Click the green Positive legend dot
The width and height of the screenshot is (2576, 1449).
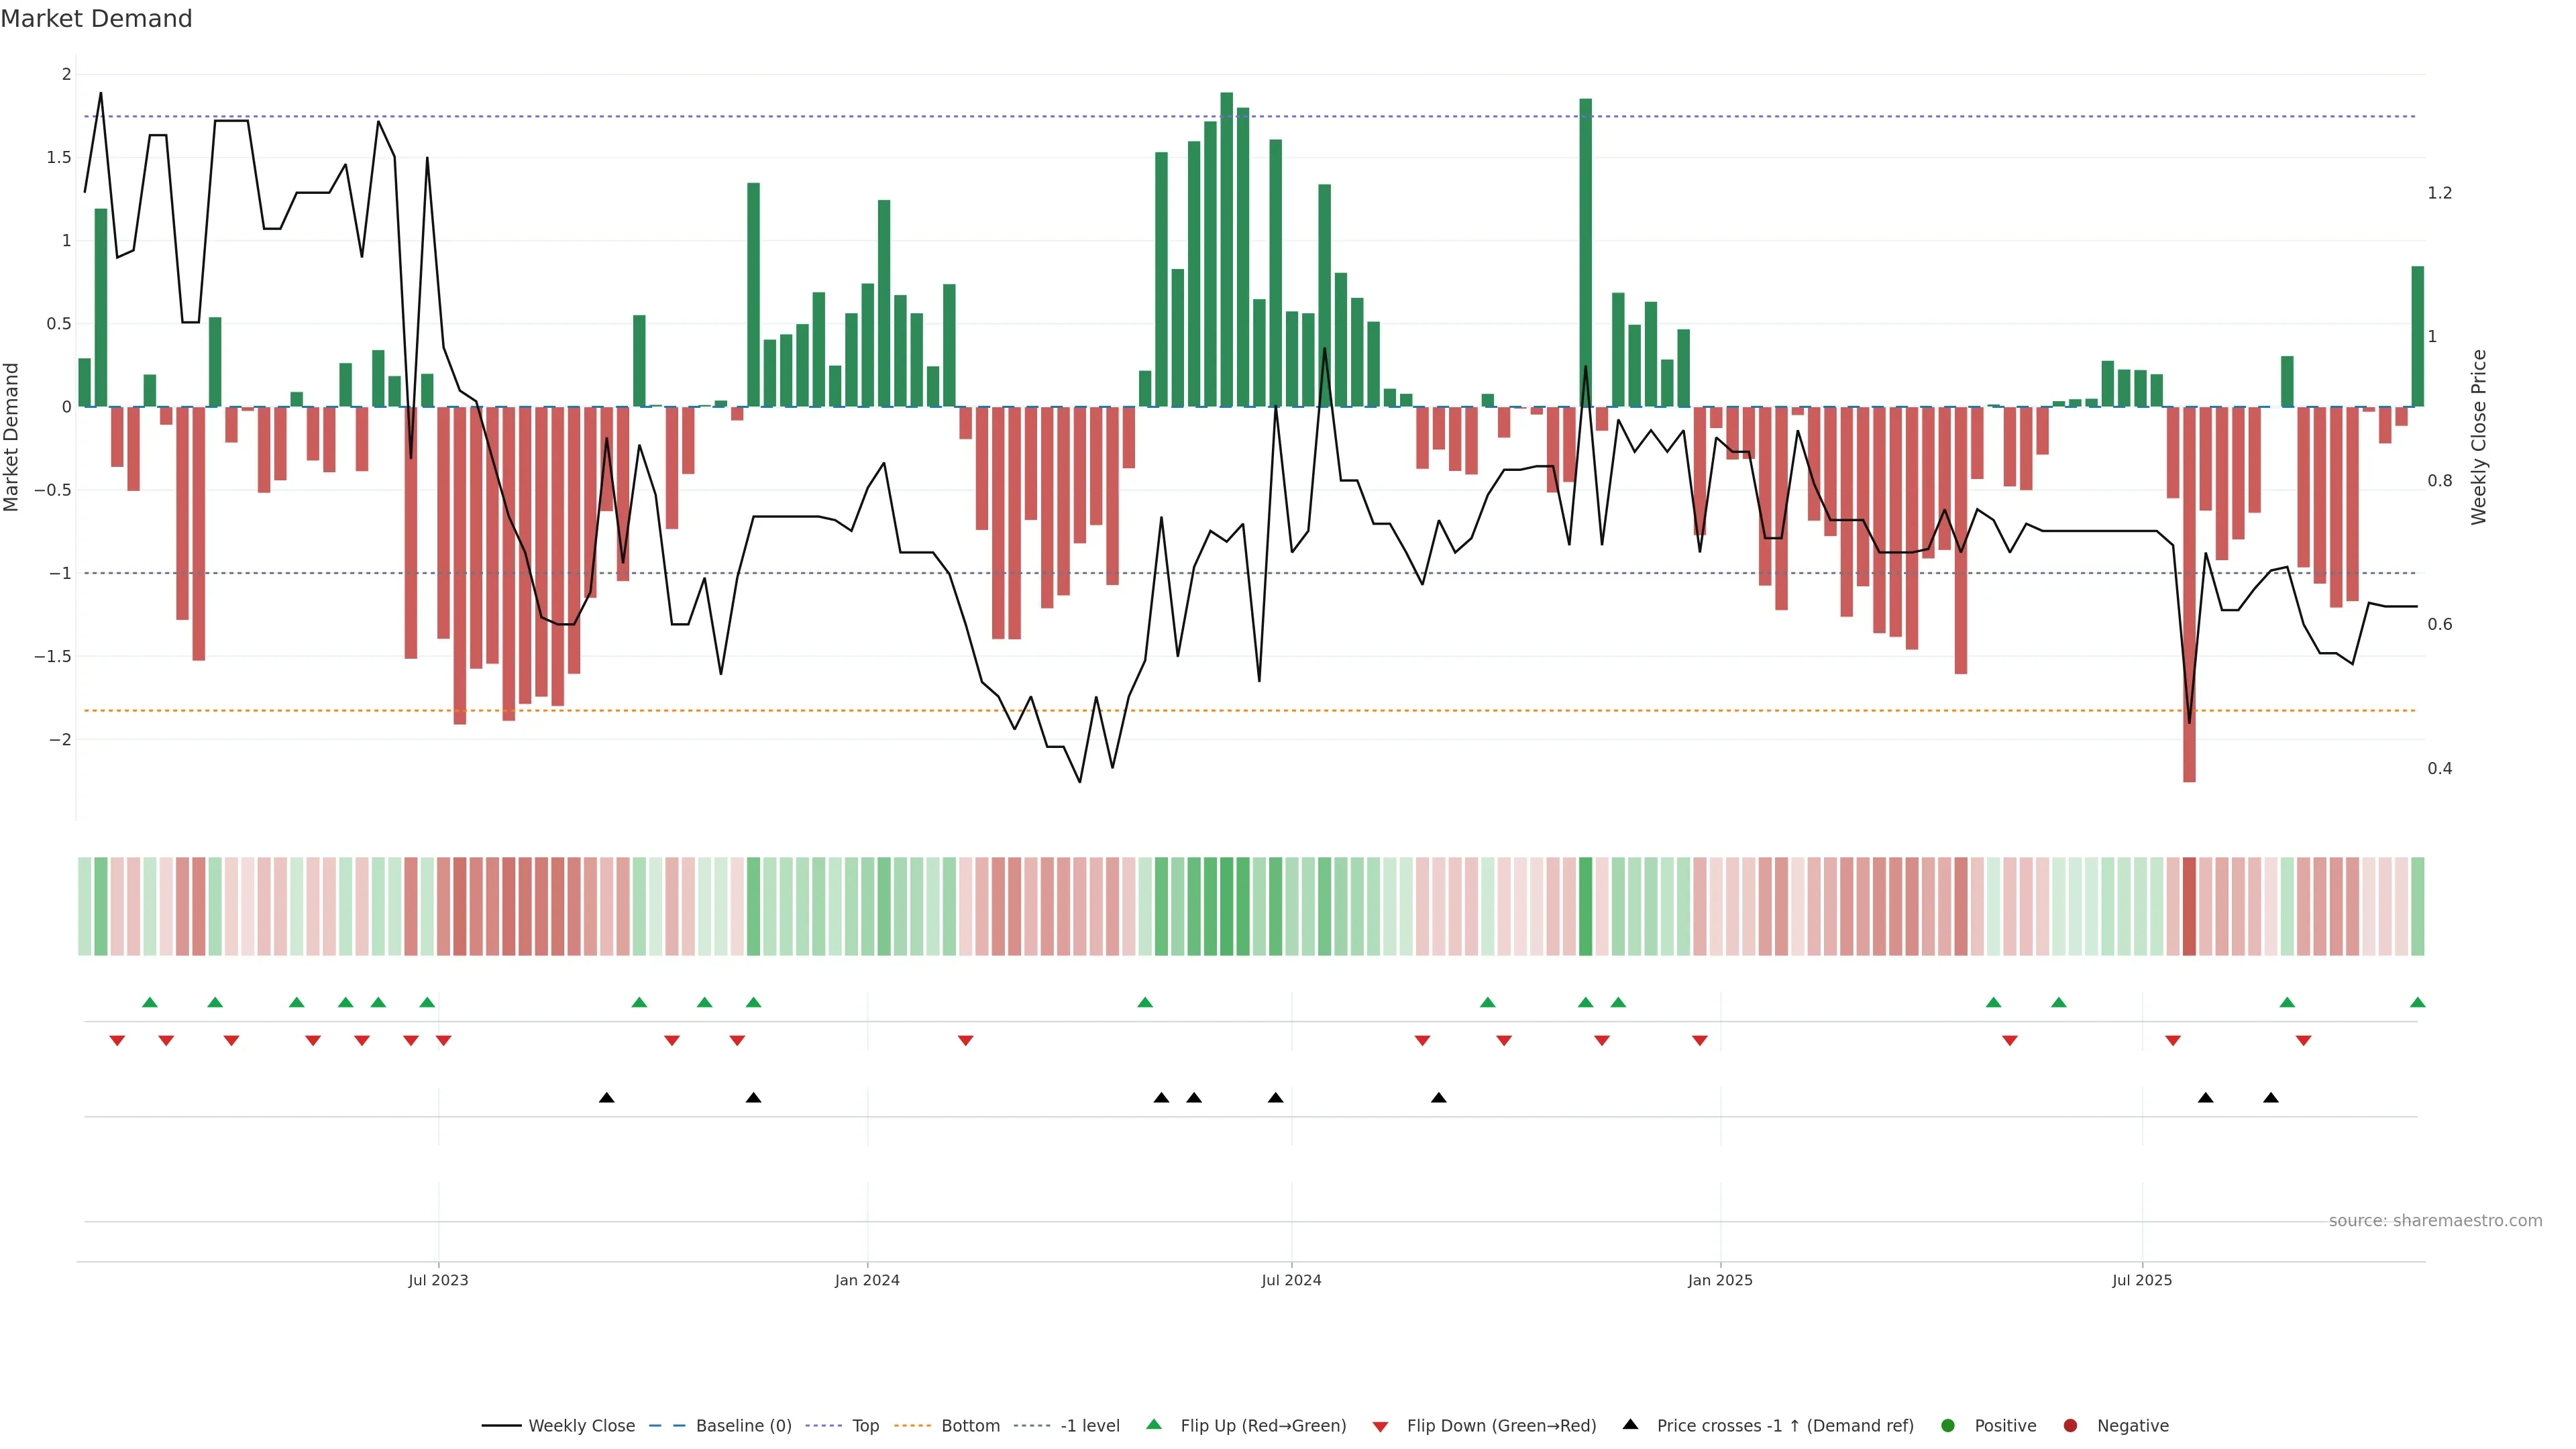point(1947,1426)
